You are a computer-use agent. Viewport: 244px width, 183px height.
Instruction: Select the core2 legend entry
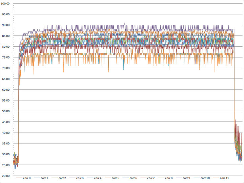[59, 178]
